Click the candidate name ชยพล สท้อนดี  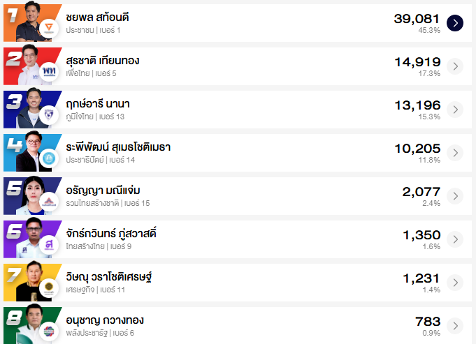pyautogui.click(x=97, y=17)
